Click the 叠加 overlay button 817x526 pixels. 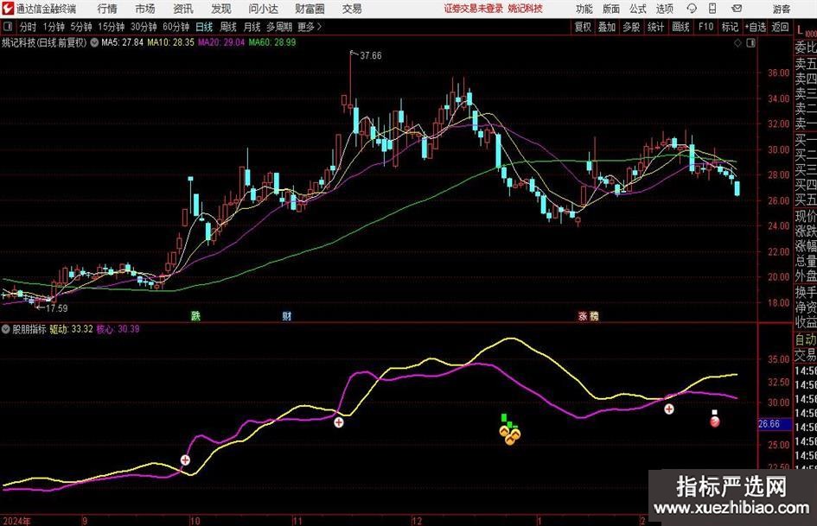point(607,27)
